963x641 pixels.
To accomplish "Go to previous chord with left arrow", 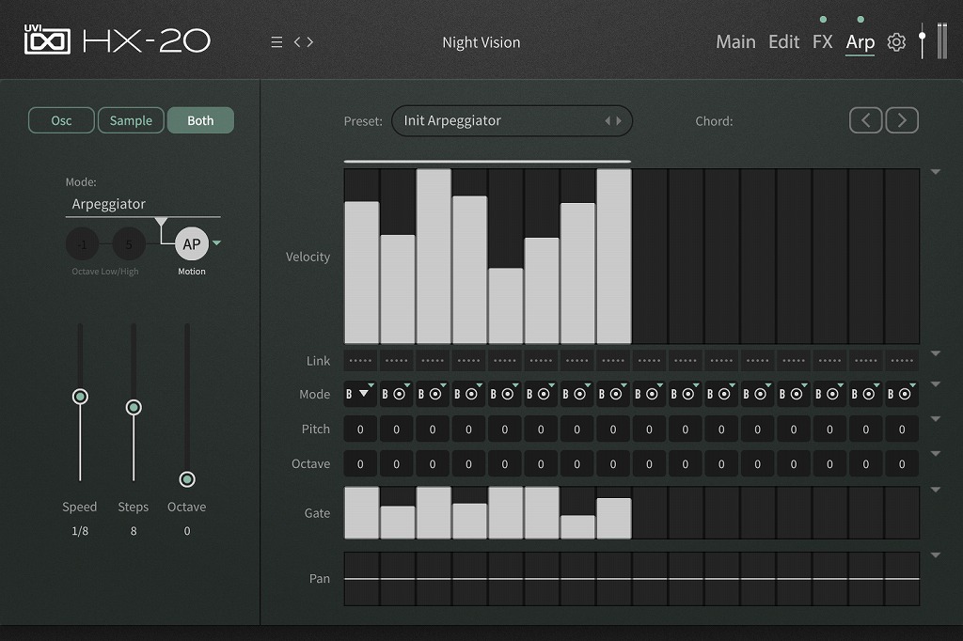I will click(x=866, y=120).
